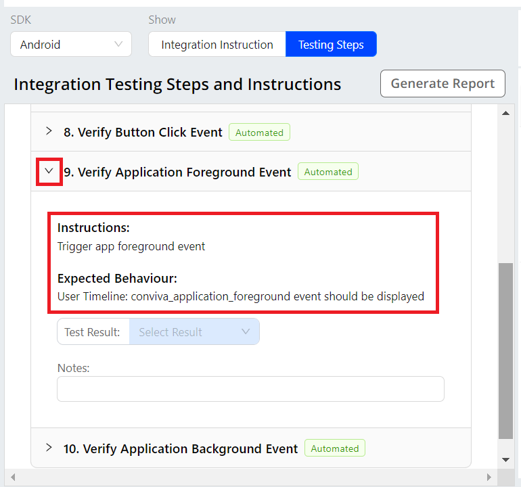Click the vertical scrollbar thumb
Screen dimensions: 521x487
point(505,350)
